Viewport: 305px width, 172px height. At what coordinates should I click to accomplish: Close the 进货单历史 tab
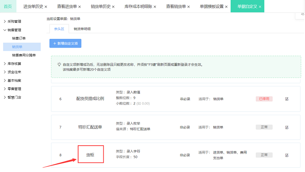click(x=46, y=7)
